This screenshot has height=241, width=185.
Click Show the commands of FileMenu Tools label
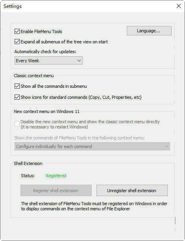(80, 138)
